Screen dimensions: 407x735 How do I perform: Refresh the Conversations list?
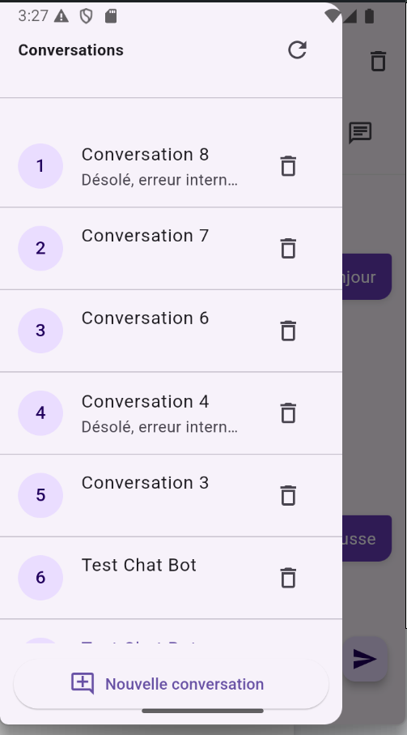[x=297, y=50]
